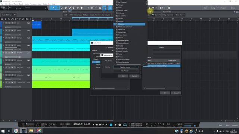239x134 pixels.
Task: Open the Windows Start menu
Action: (3, 131)
